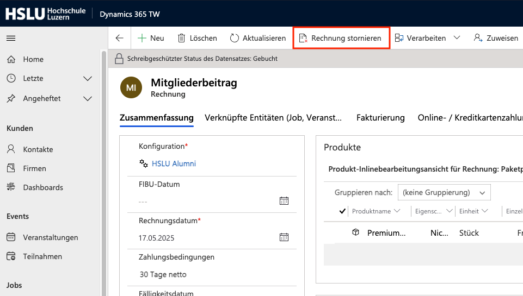Image resolution: width=523 pixels, height=296 pixels.
Task: Click the Neu button
Action: (151, 38)
